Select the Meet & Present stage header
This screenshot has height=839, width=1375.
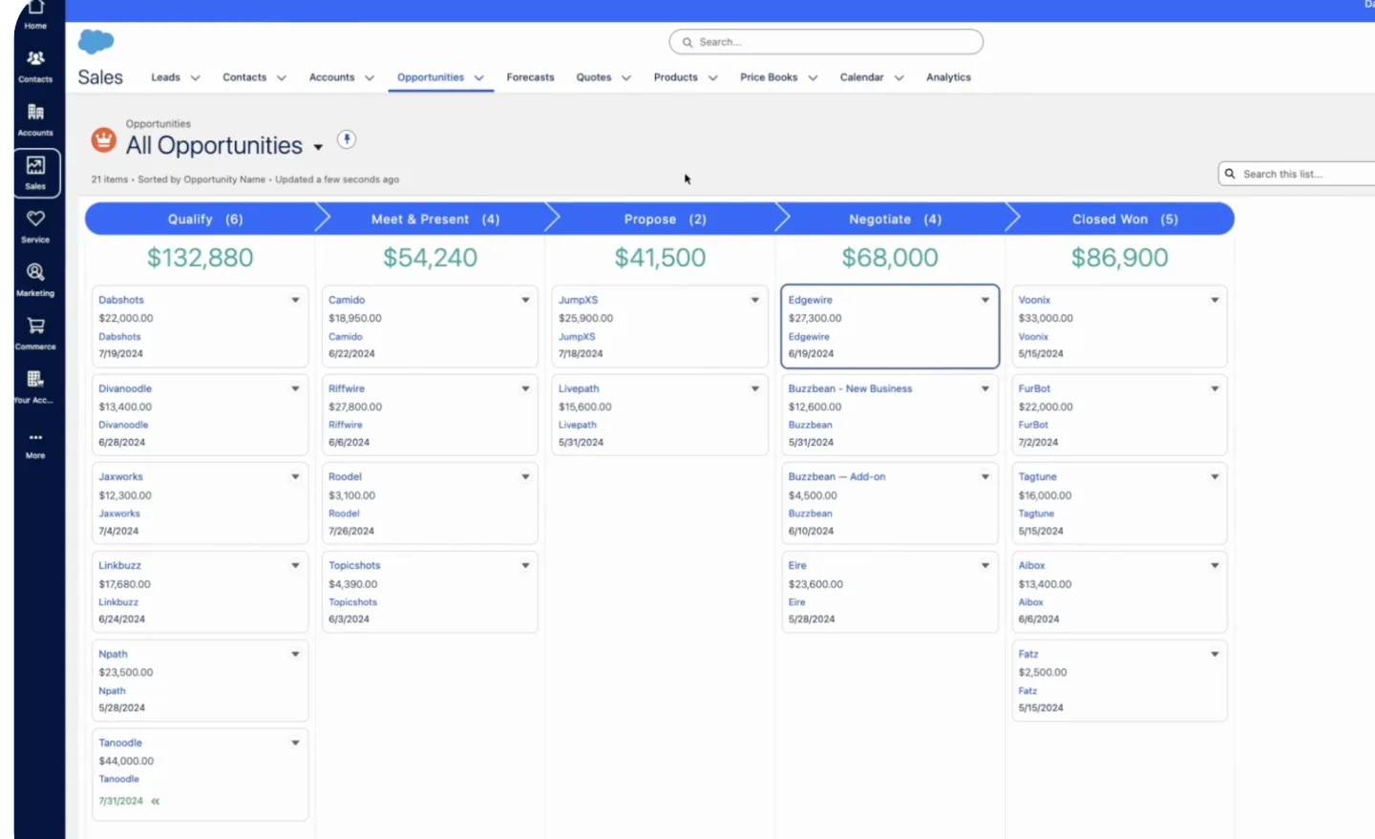434,219
